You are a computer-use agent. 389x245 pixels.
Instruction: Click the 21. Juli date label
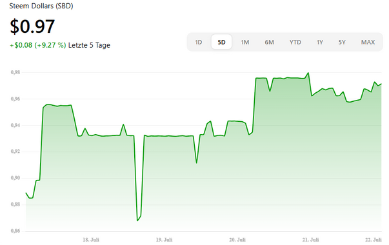pyautogui.click(x=310, y=240)
